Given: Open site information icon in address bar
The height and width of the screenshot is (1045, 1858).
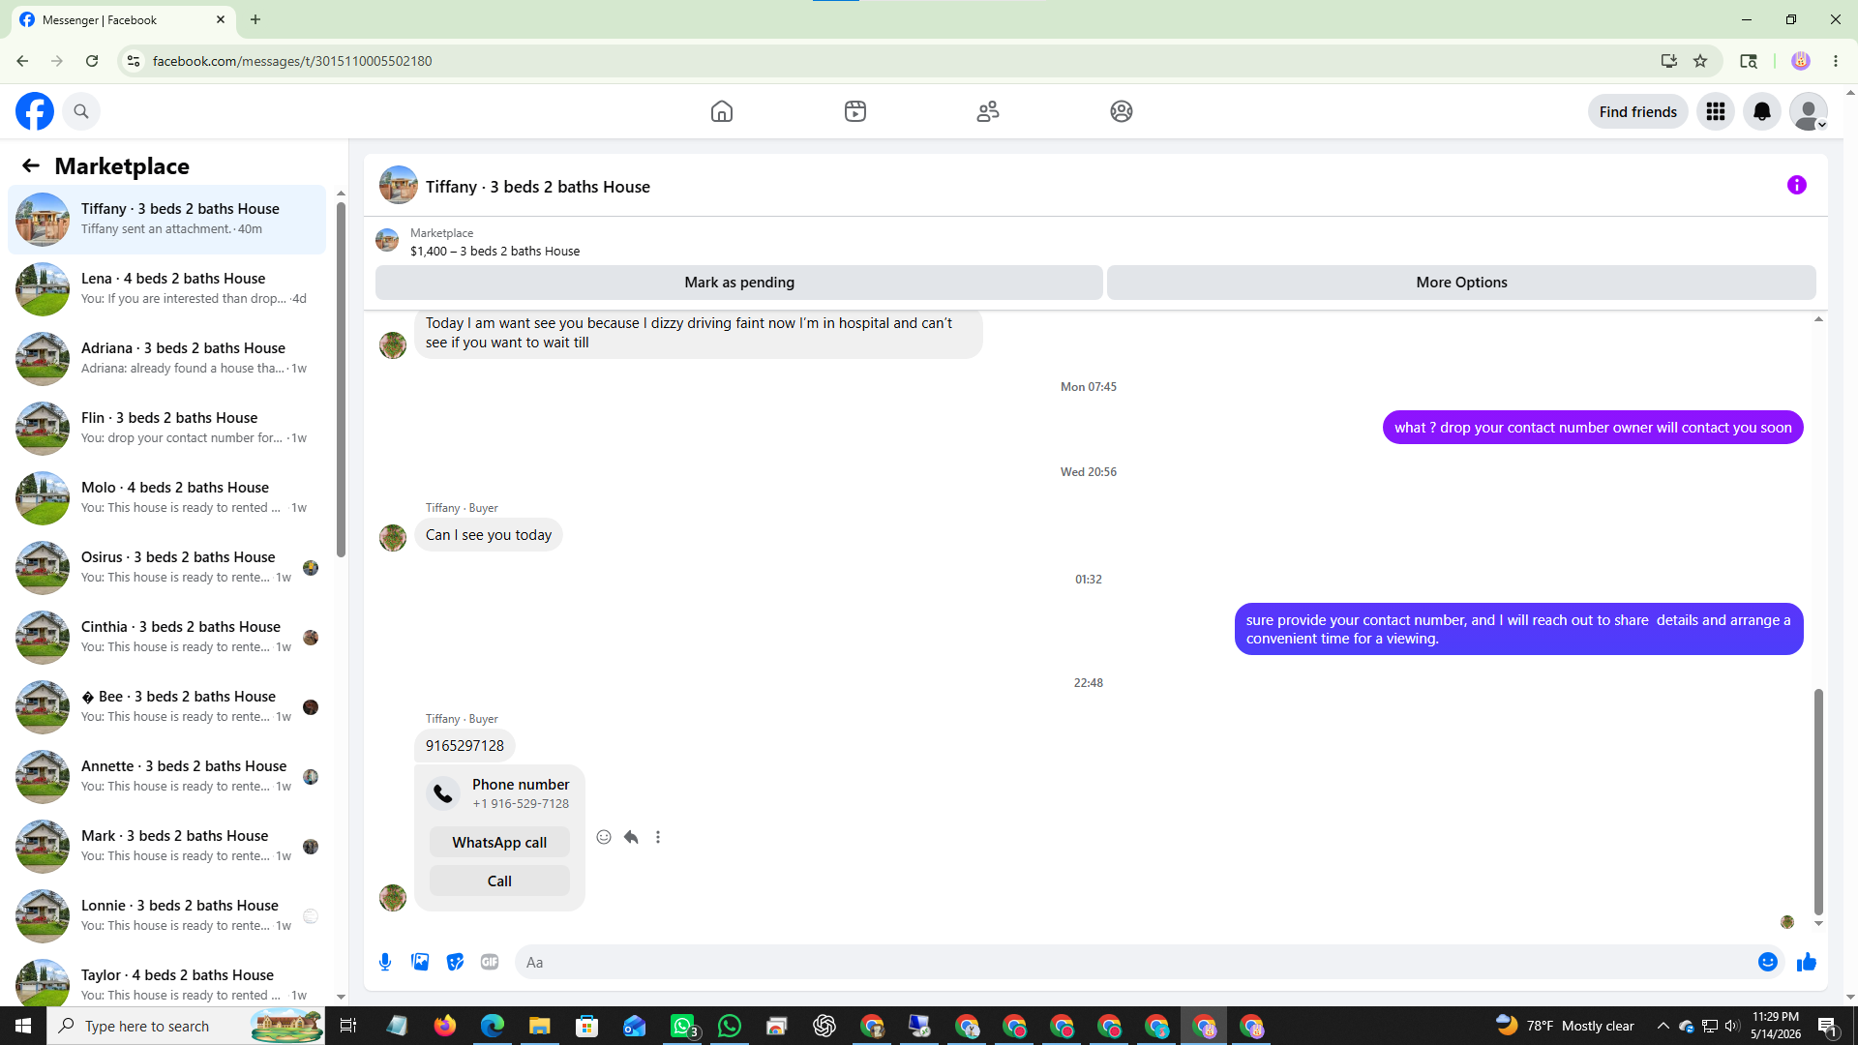Looking at the screenshot, I should [134, 61].
